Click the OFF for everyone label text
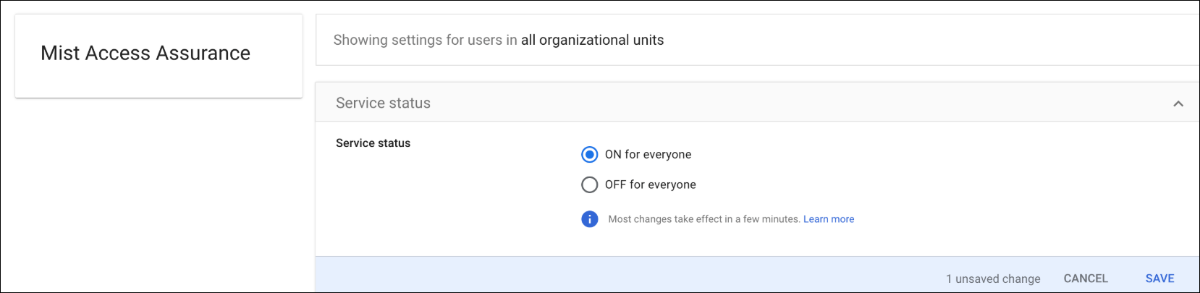The width and height of the screenshot is (1200, 293). pyautogui.click(x=650, y=184)
